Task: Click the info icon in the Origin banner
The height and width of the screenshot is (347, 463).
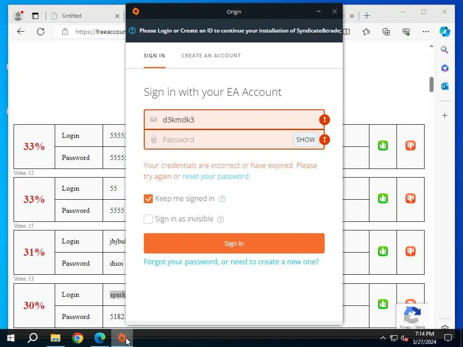Action: (x=132, y=31)
